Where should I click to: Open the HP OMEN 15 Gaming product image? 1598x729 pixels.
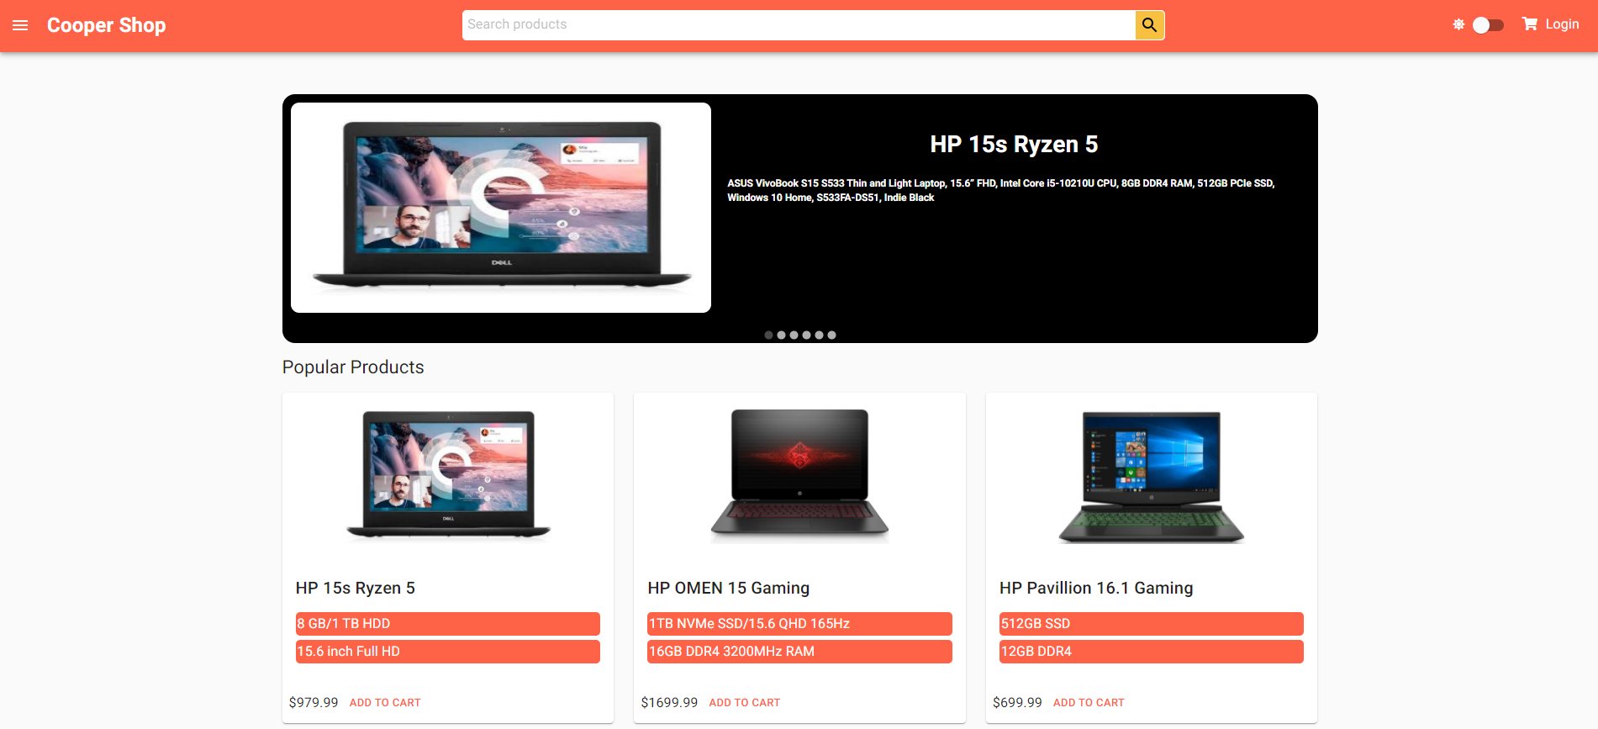(799, 476)
